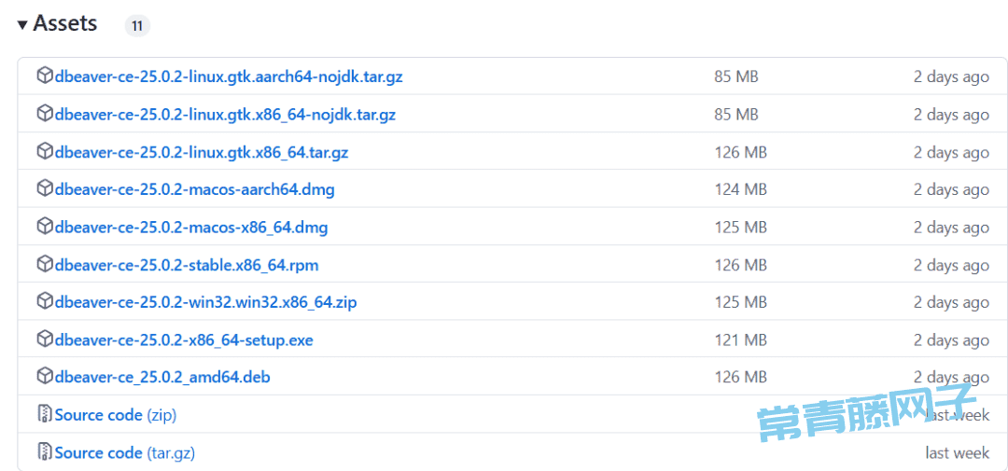Download dbeaver-ce-25.0.2-linux.gtk.x86_64-nojdk.tar.gz
The image size is (1008, 471).
226,115
